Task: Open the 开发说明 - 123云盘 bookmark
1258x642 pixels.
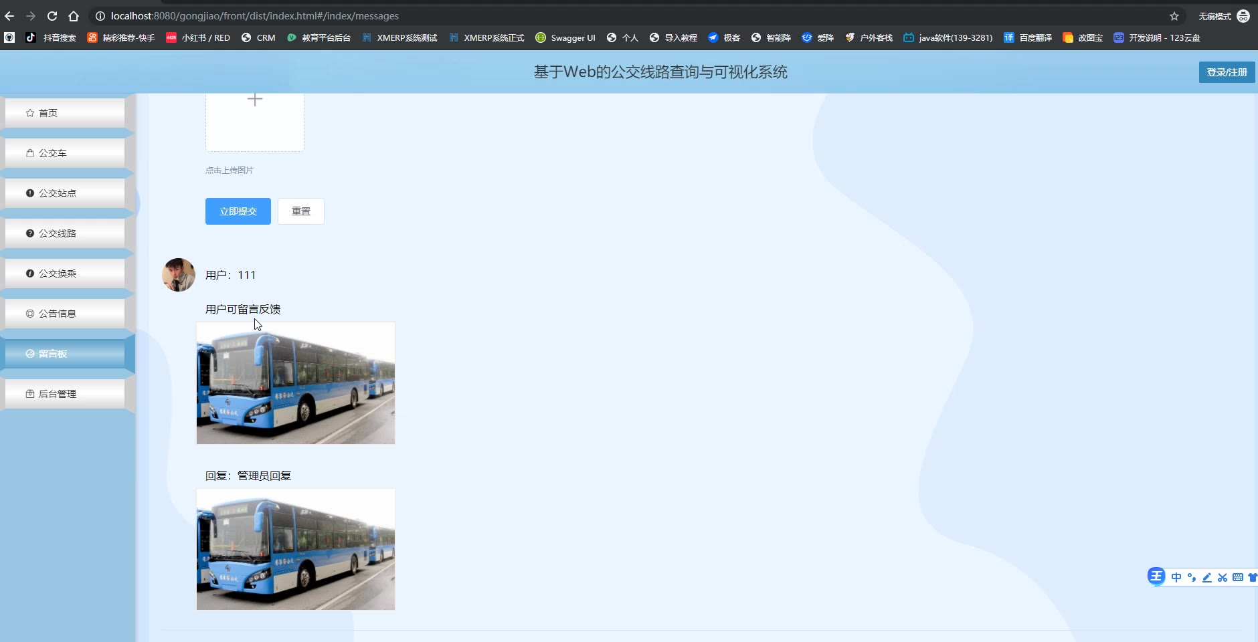Action: point(1157,37)
